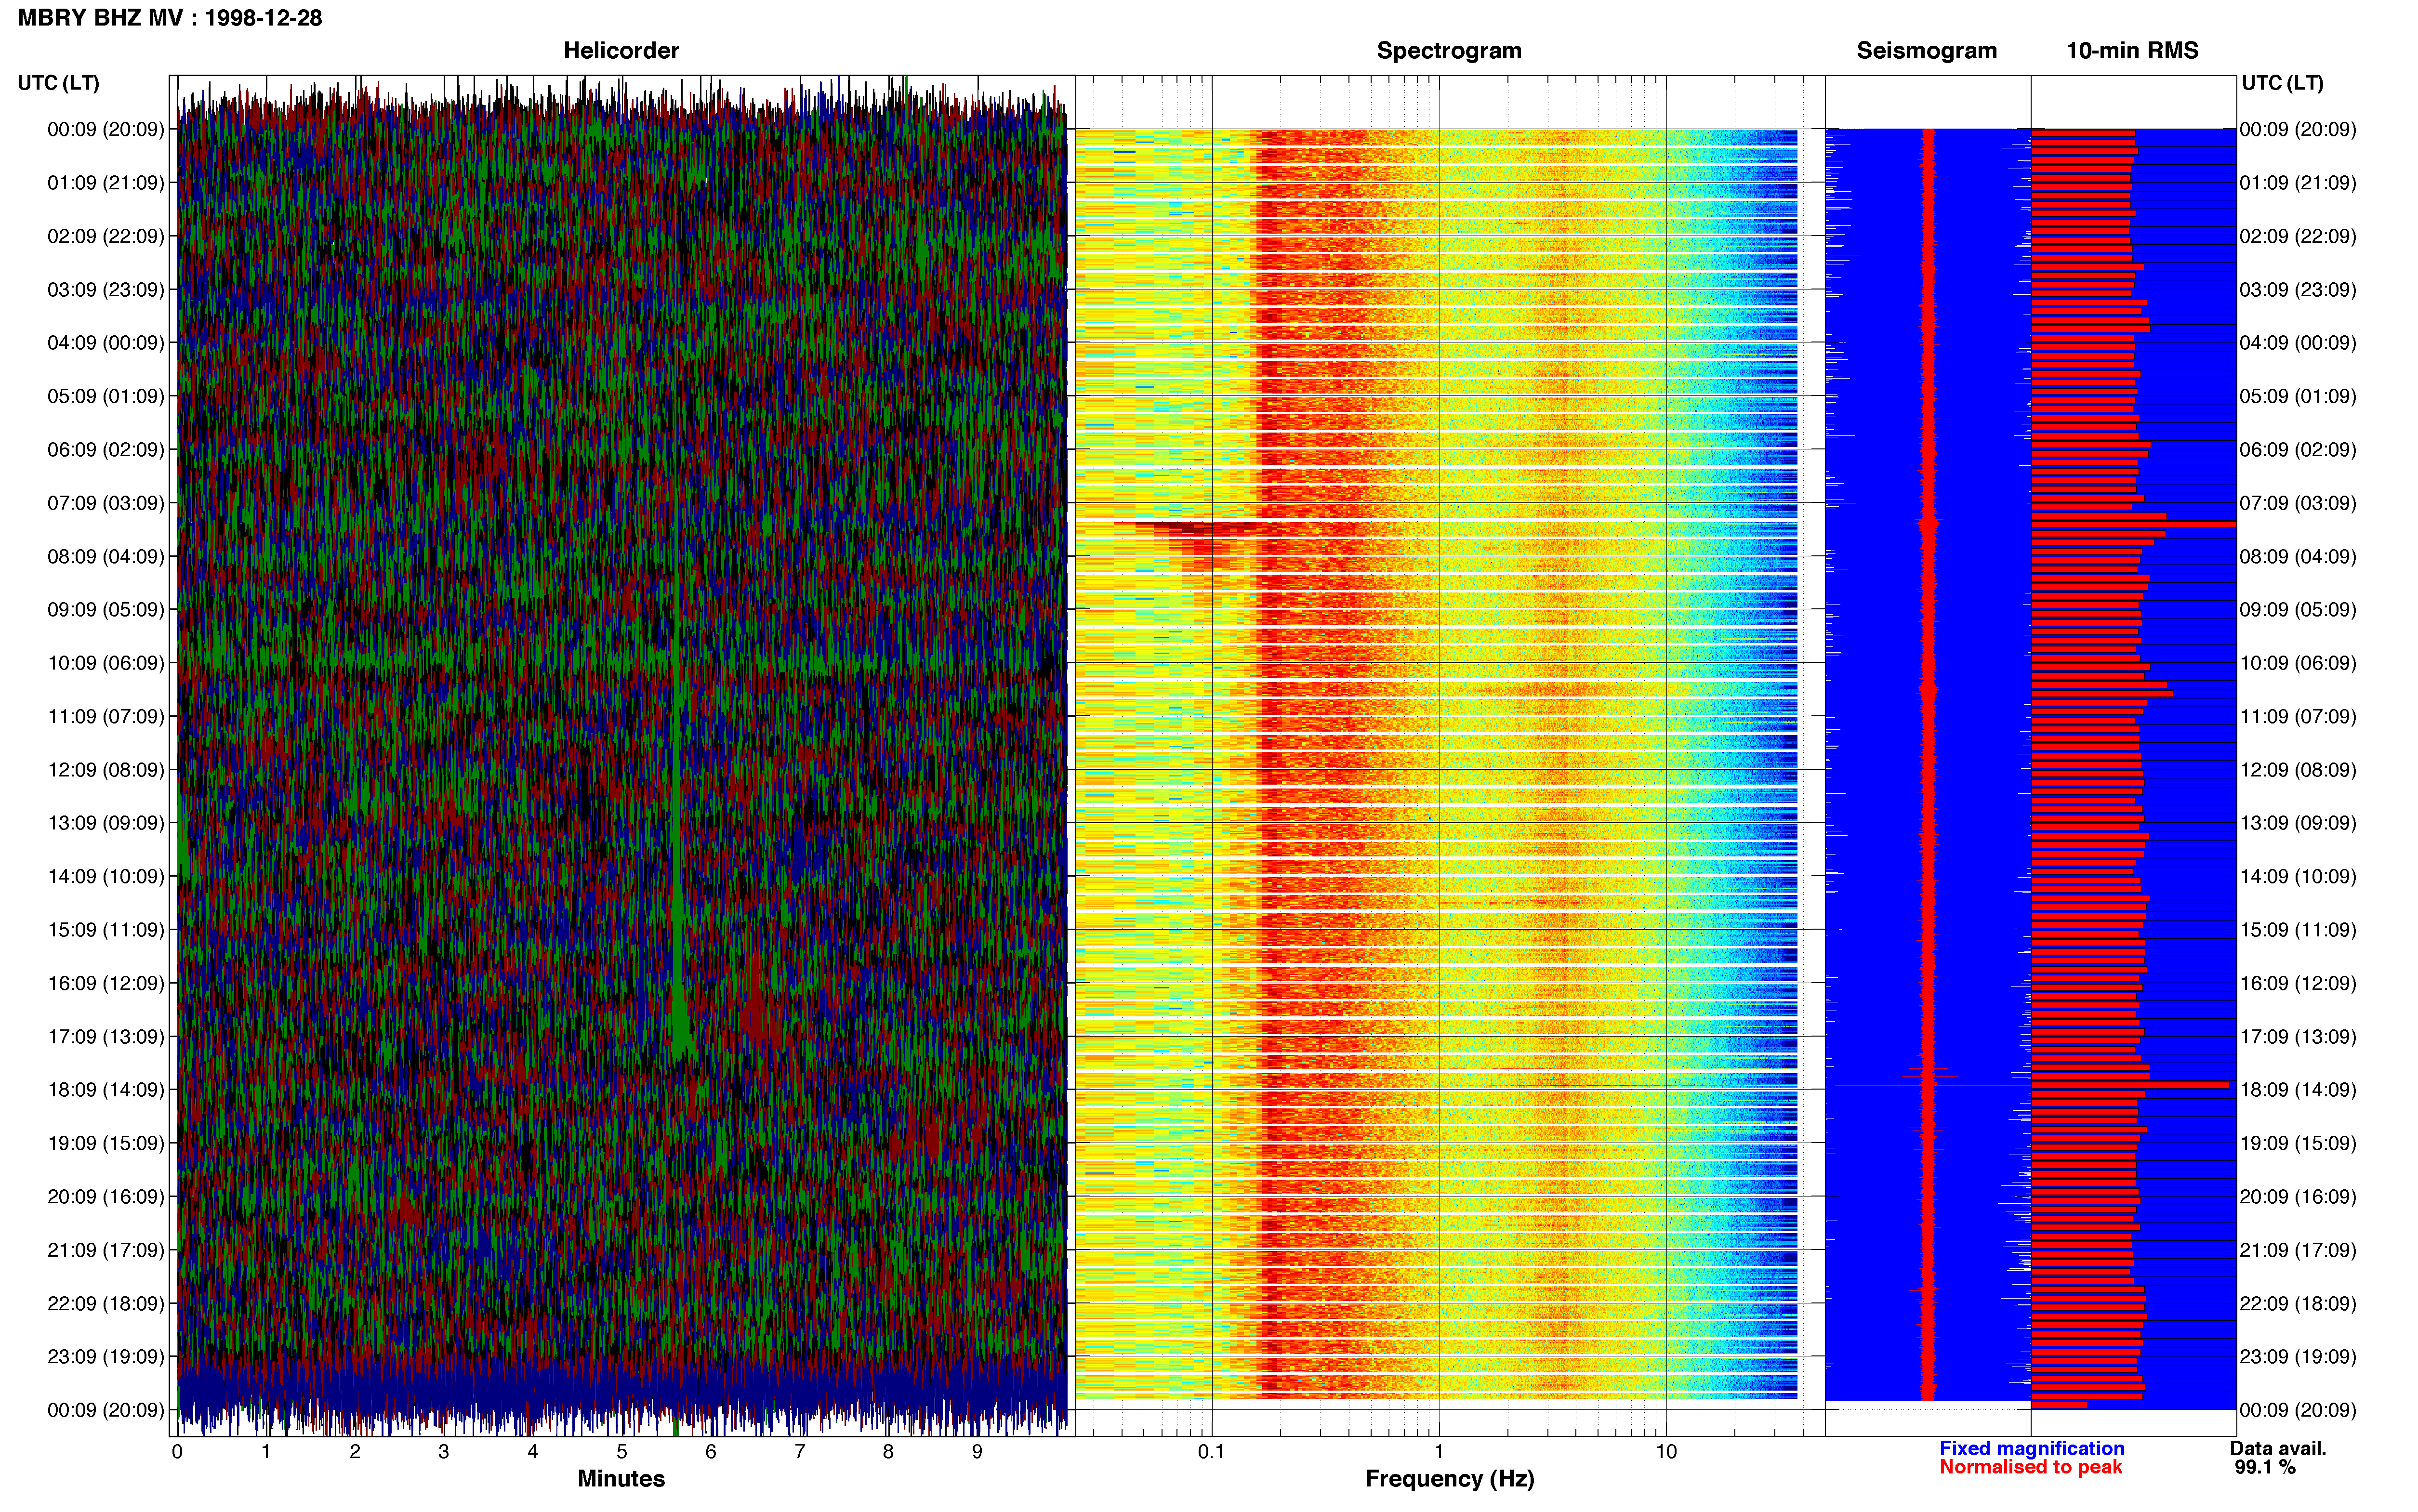This screenshot has width=2418, height=1512.
Task: Click the 0 tick on the Minutes axis
Action: (177, 1452)
